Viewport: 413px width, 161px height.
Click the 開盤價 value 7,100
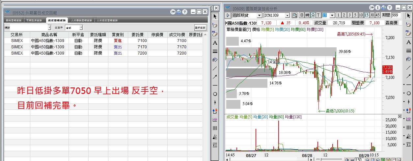(374, 23)
